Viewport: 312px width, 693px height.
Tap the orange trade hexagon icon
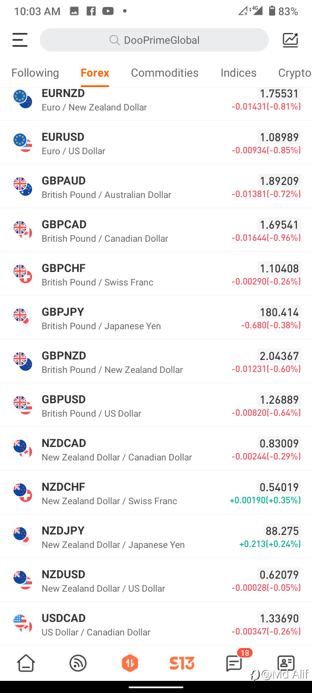click(130, 663)
